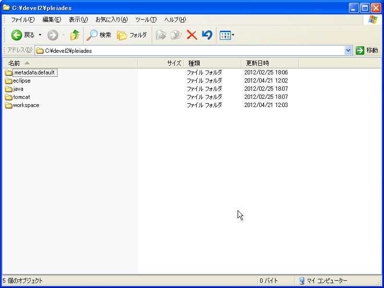Toggle the Folders (フォルダ) pane
The image size is (384, 288).
(132, 35)
